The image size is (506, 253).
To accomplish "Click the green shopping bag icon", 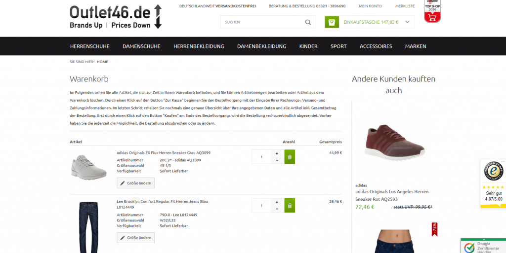I will (x=332, y=22).
